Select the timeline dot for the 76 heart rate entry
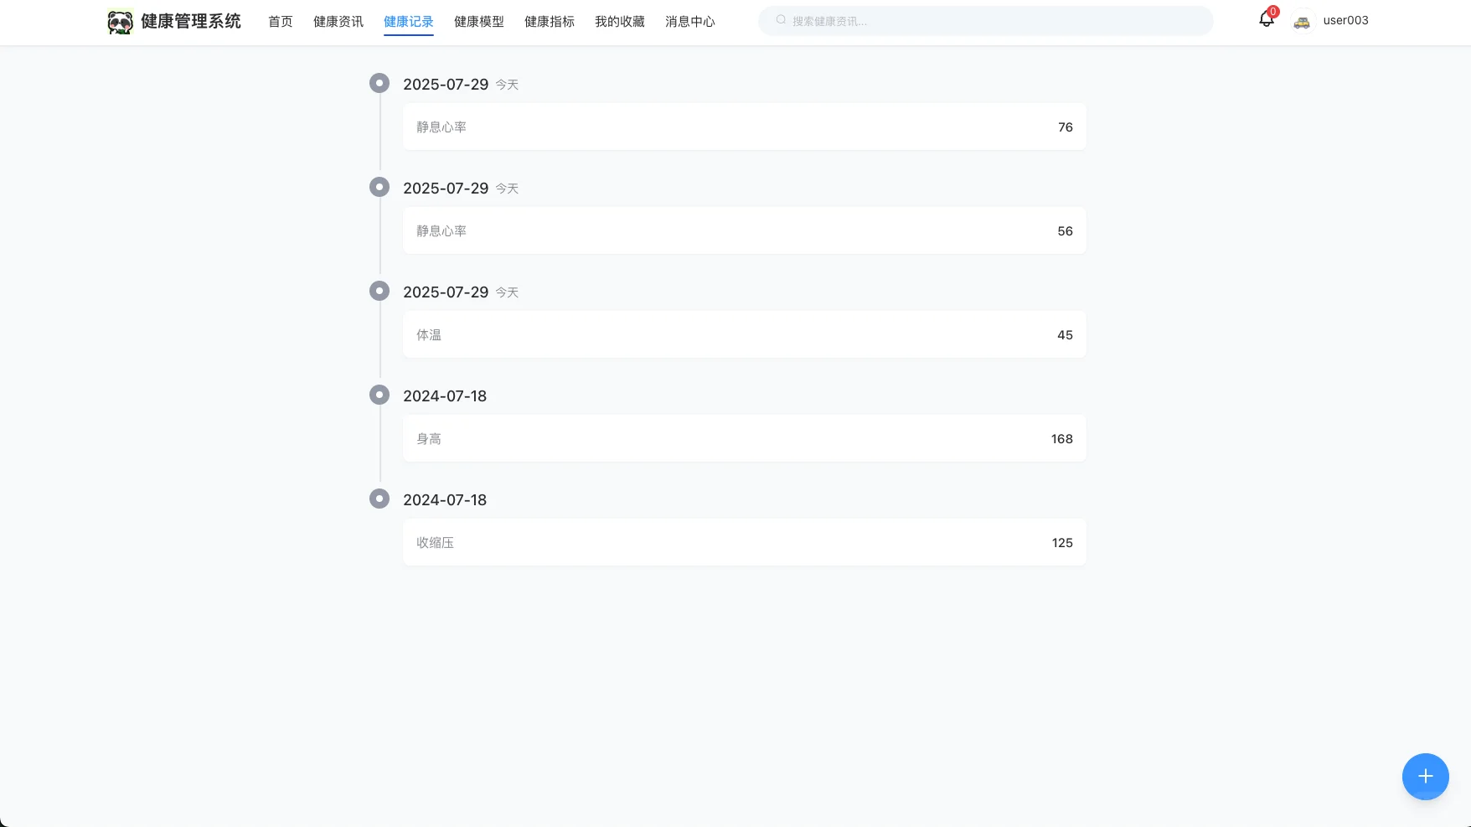 click(379, 83)
